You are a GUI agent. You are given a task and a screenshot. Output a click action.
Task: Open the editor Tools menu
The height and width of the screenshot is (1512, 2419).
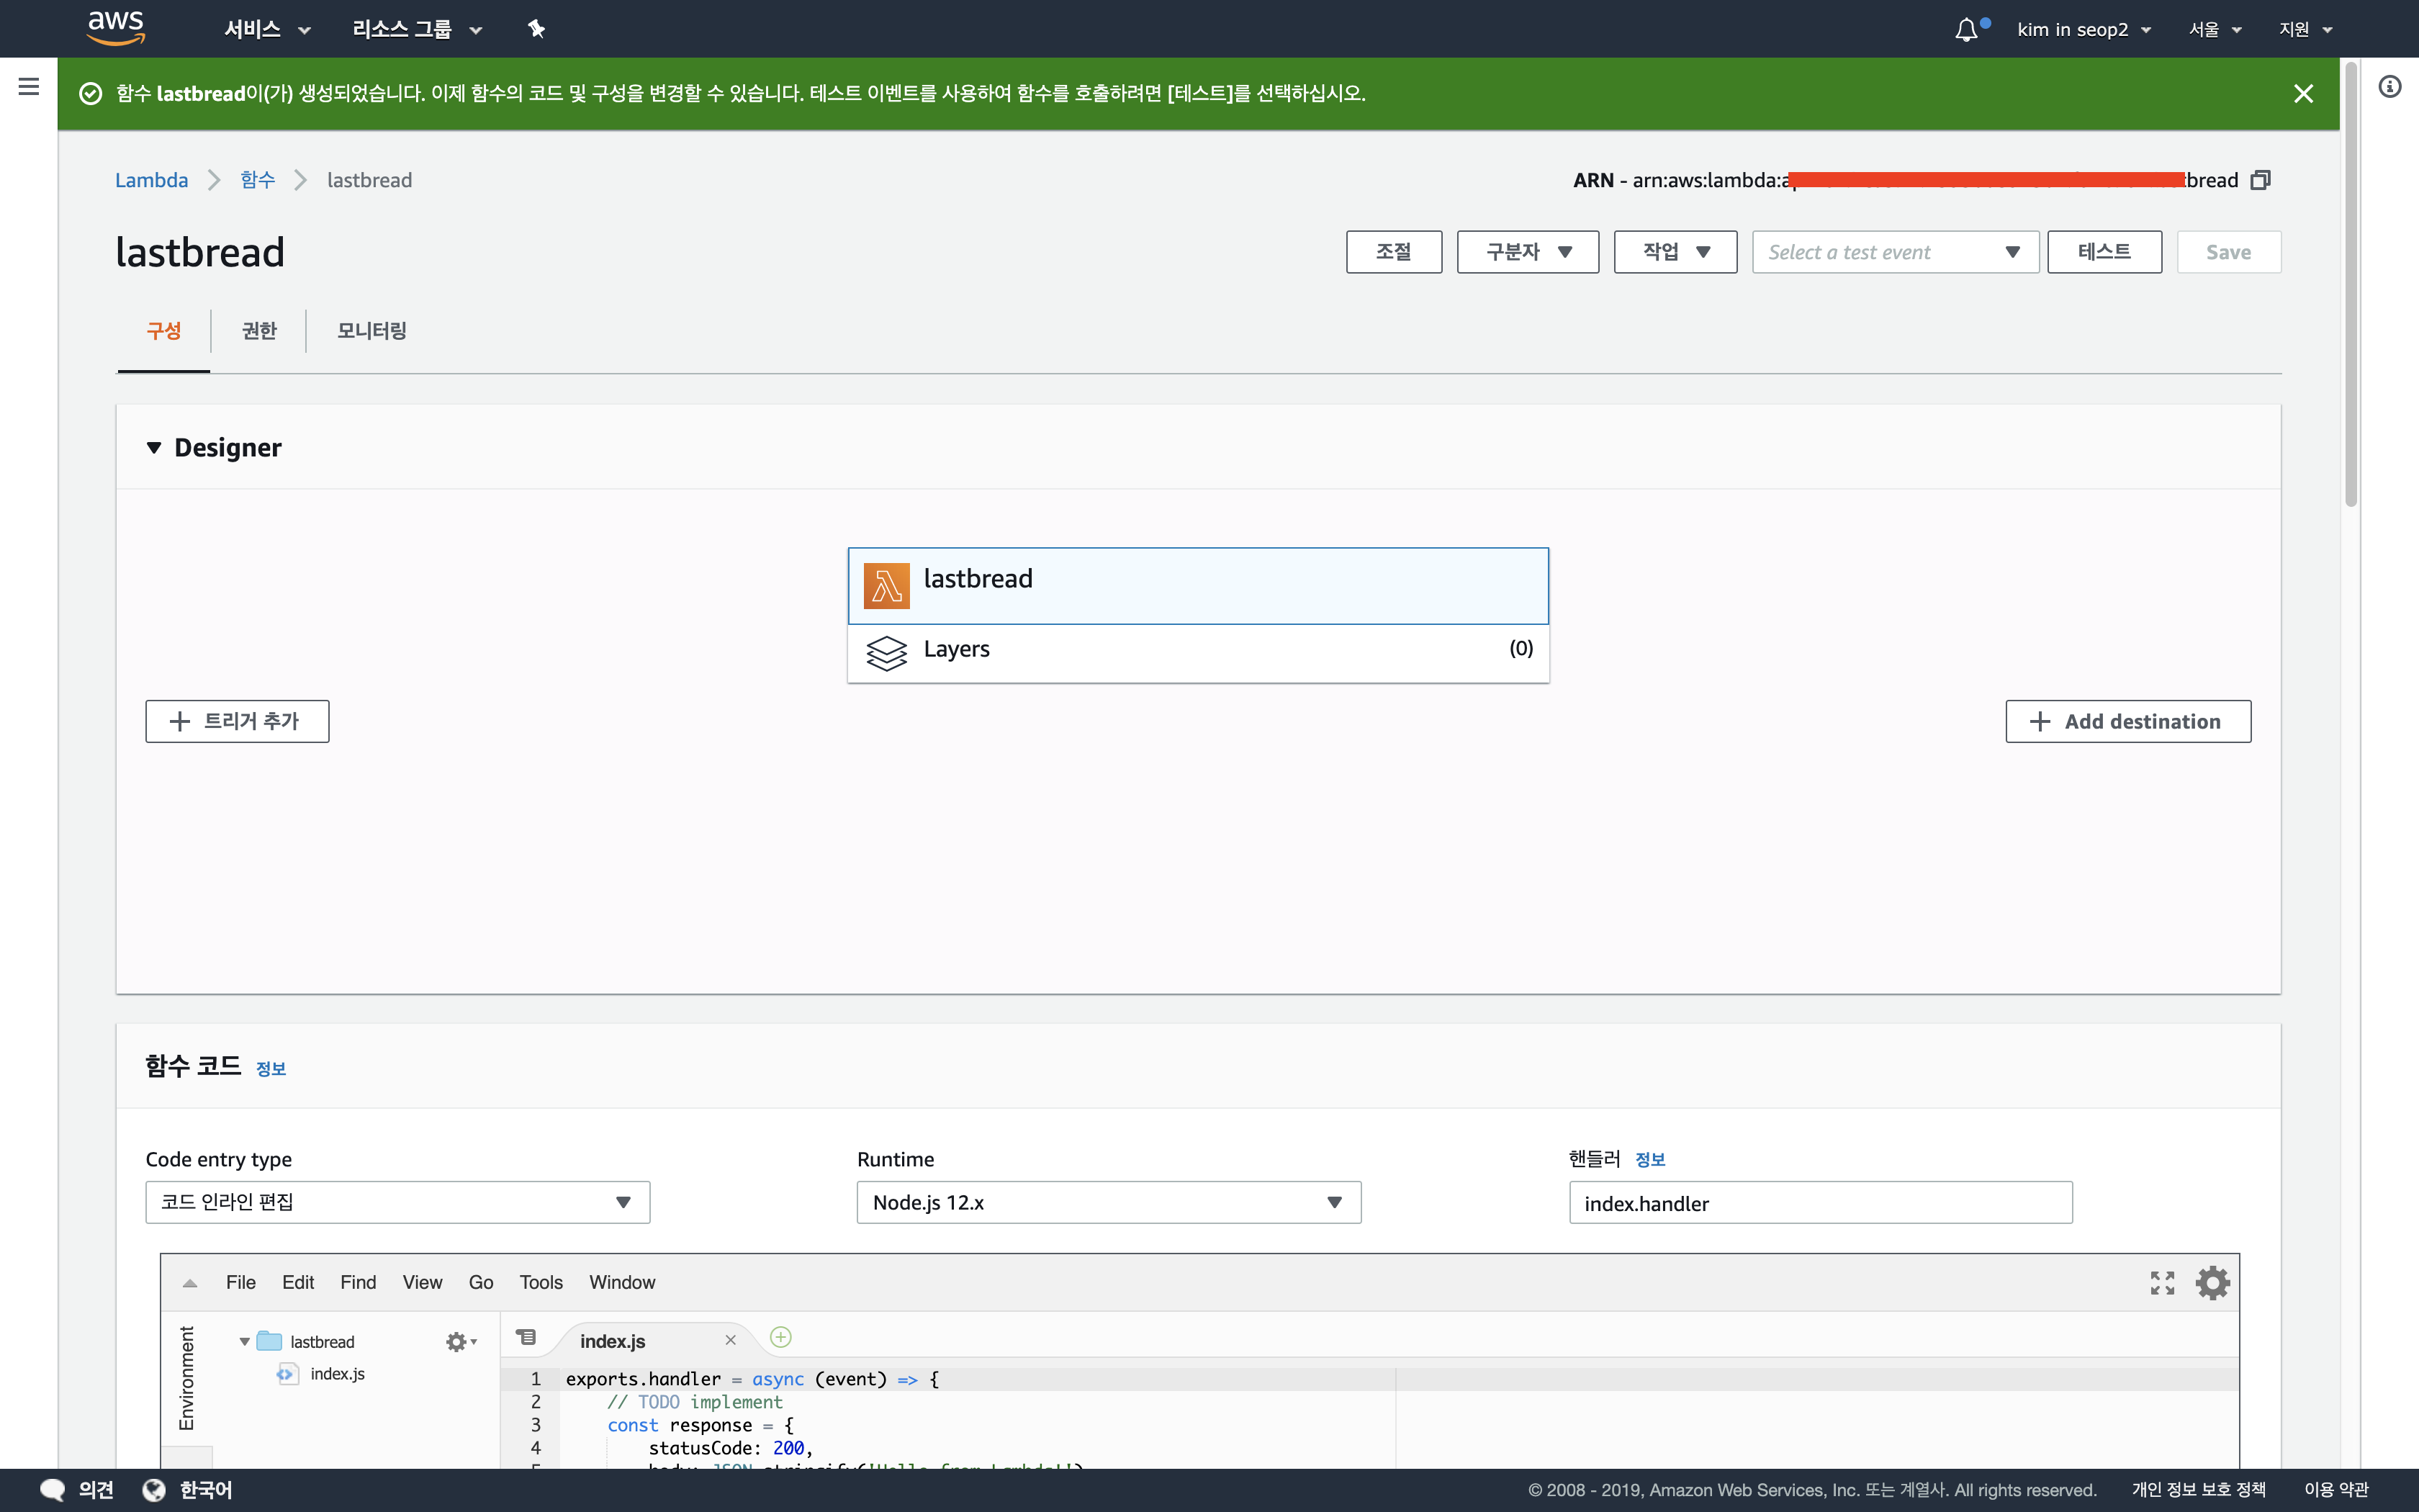click(541, 1282)
